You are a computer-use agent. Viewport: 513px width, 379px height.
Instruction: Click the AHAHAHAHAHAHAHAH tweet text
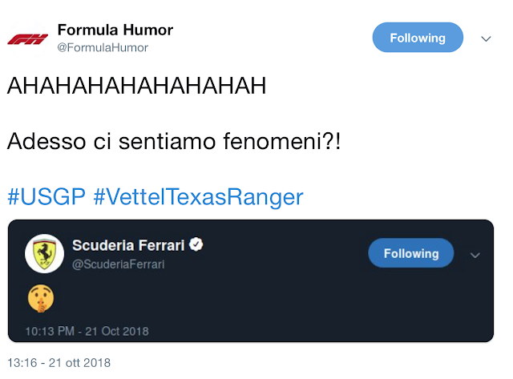pos(136,87)
